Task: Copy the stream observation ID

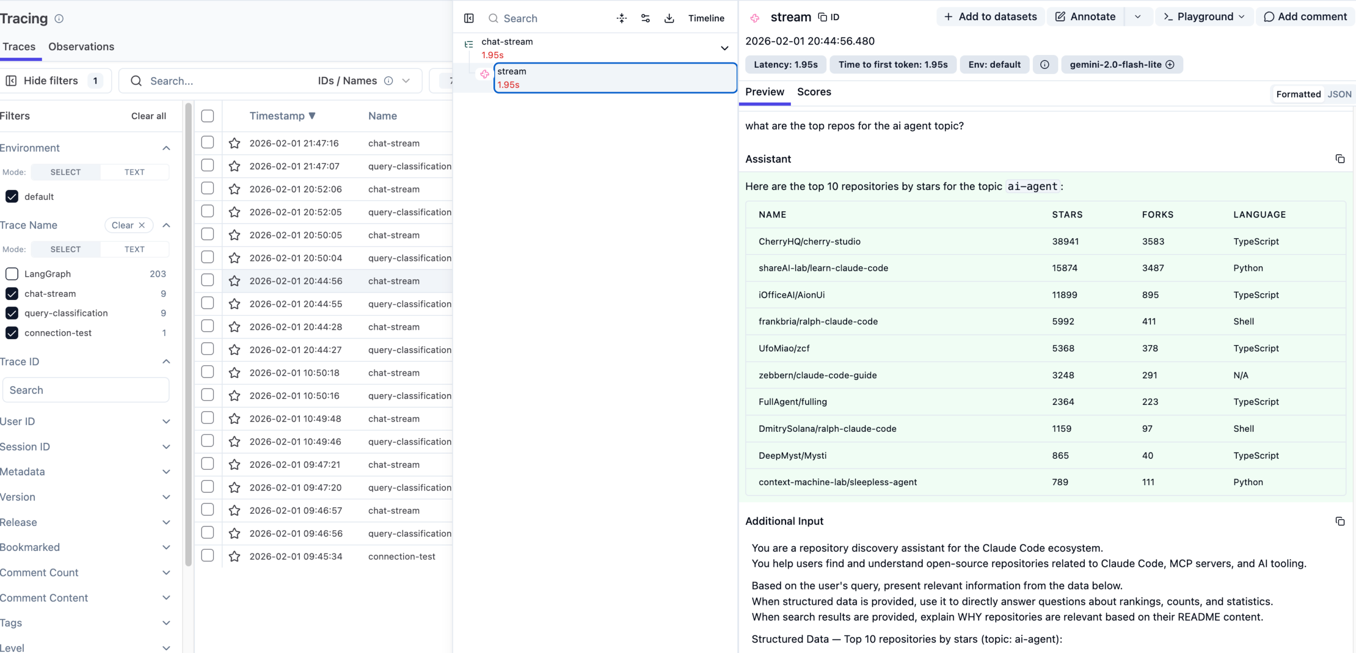Action: coord(829,17)
